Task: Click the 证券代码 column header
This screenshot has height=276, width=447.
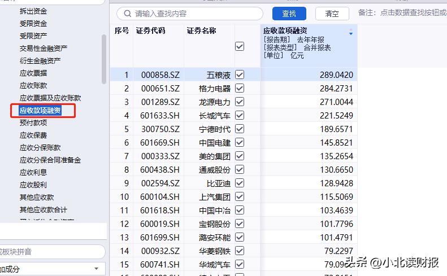Action: pos(150,30)
